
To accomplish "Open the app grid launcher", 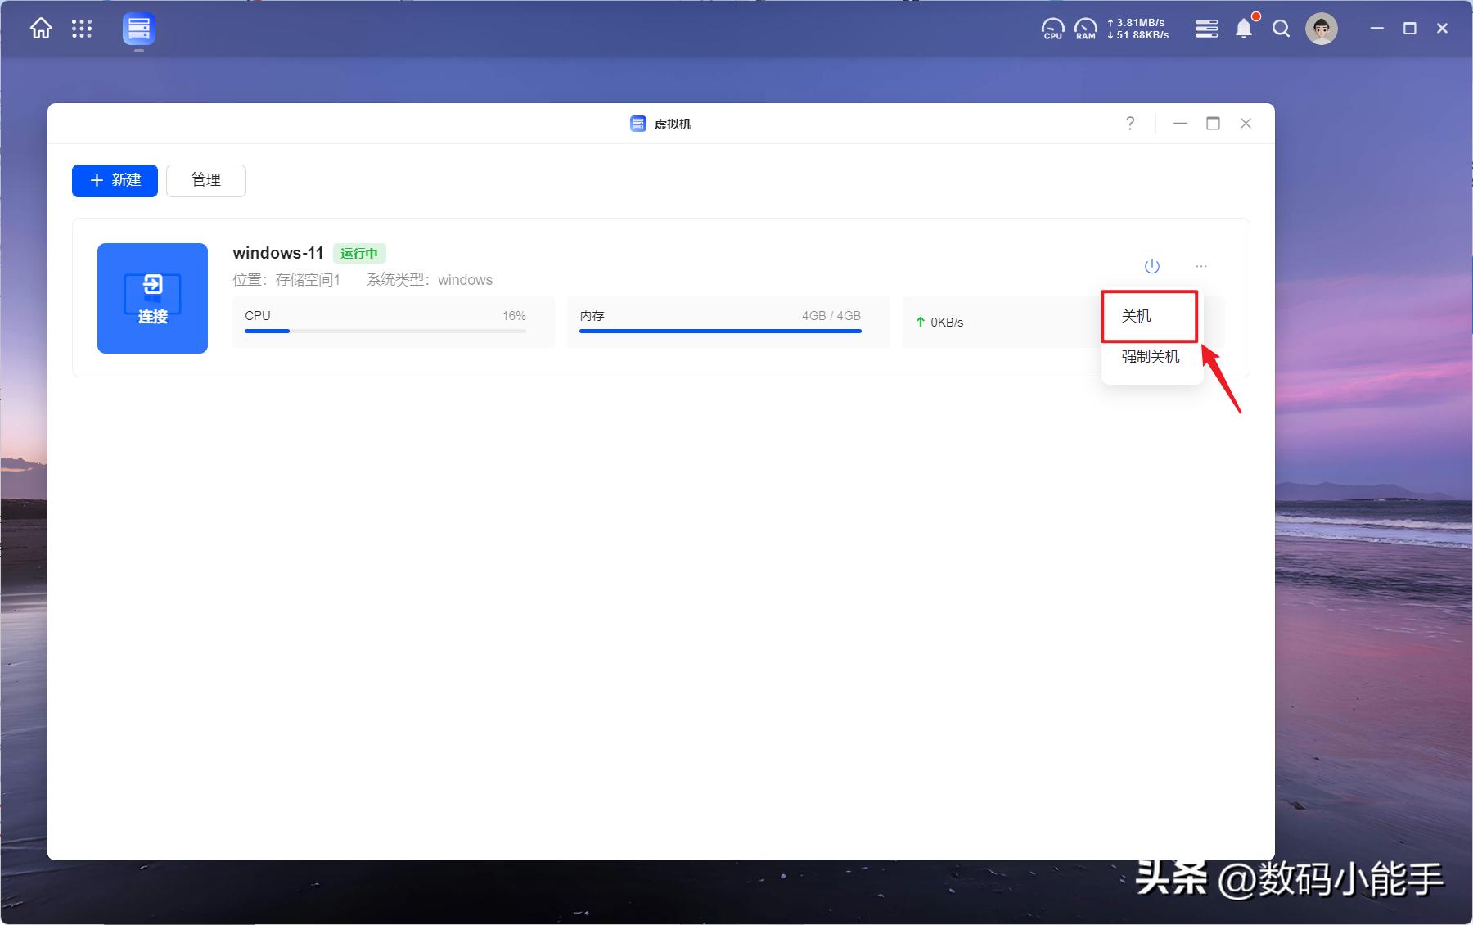I will coord(82,29).
